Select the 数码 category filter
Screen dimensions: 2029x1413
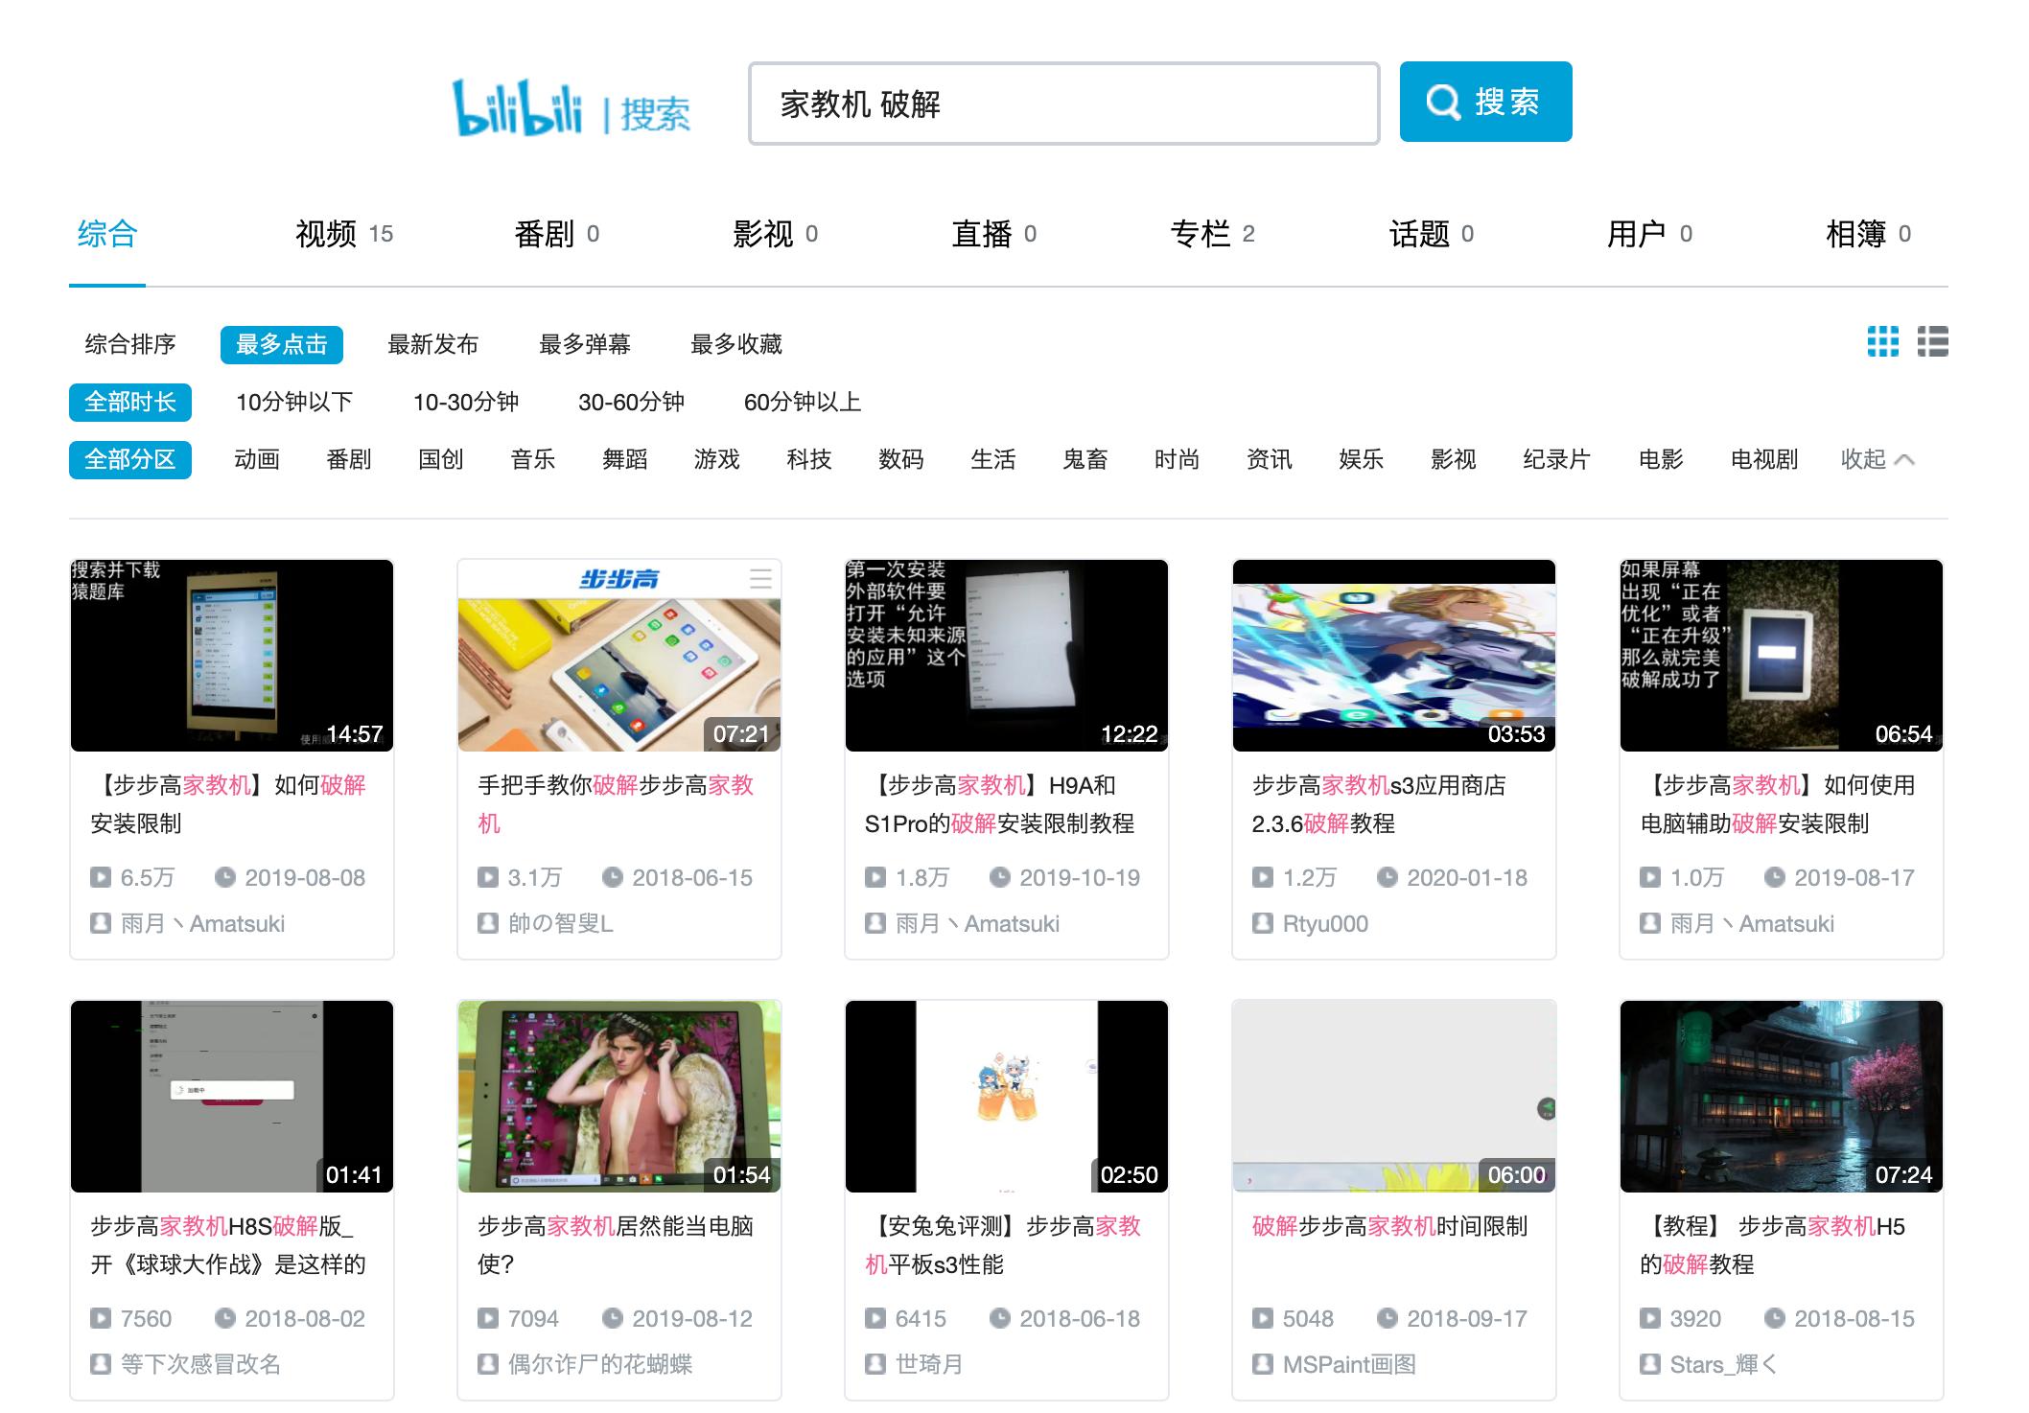901,459
